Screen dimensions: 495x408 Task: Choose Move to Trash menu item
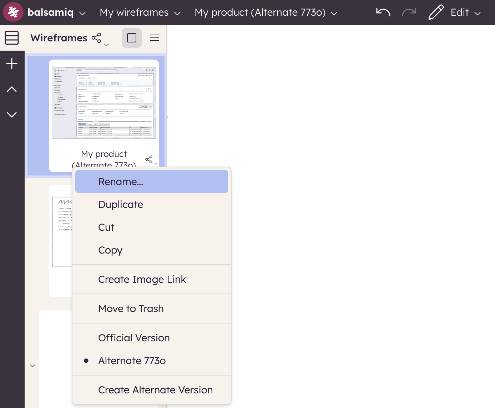tap(152, 308)
